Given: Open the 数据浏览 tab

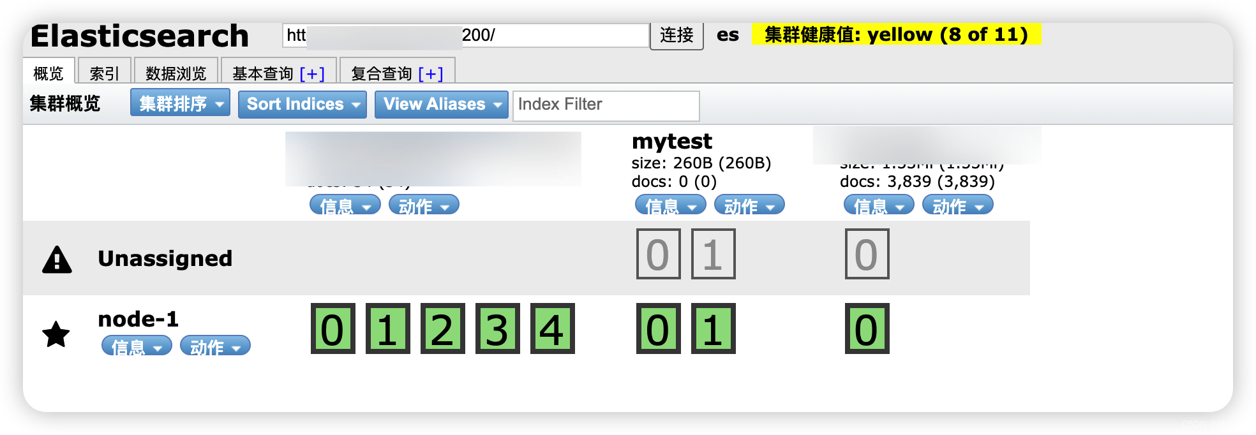Looking at the screenshot, I should [x=176, y=71].
